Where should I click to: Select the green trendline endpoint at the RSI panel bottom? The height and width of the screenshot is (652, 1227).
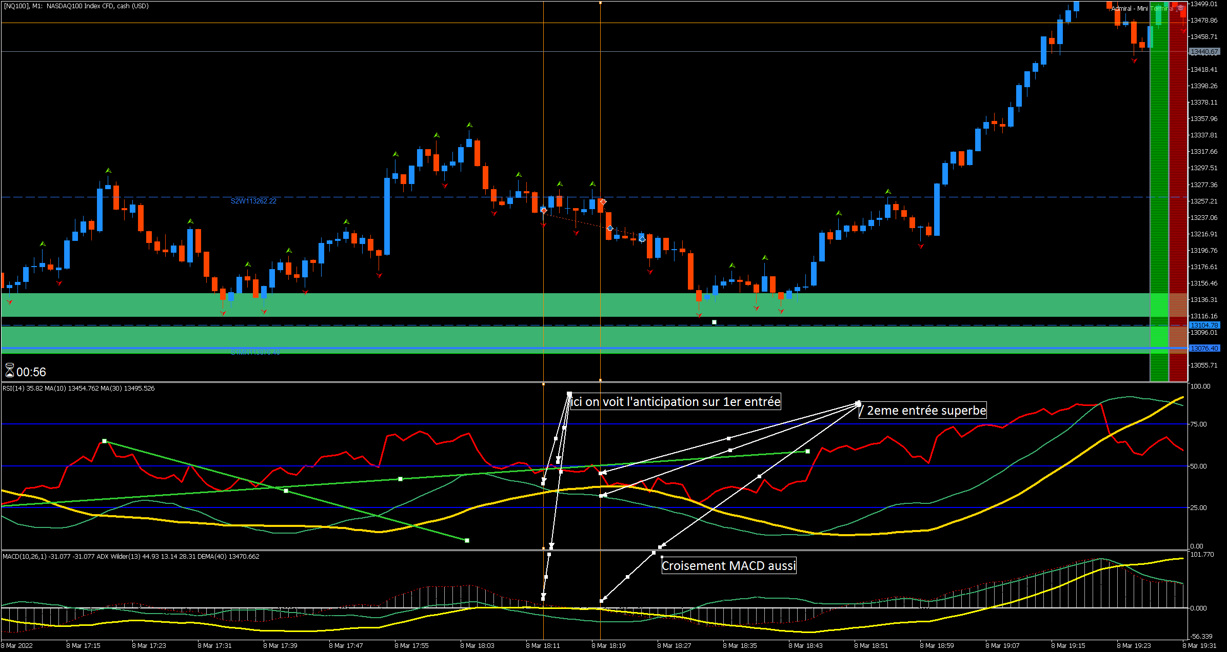[x=467, y=540]
